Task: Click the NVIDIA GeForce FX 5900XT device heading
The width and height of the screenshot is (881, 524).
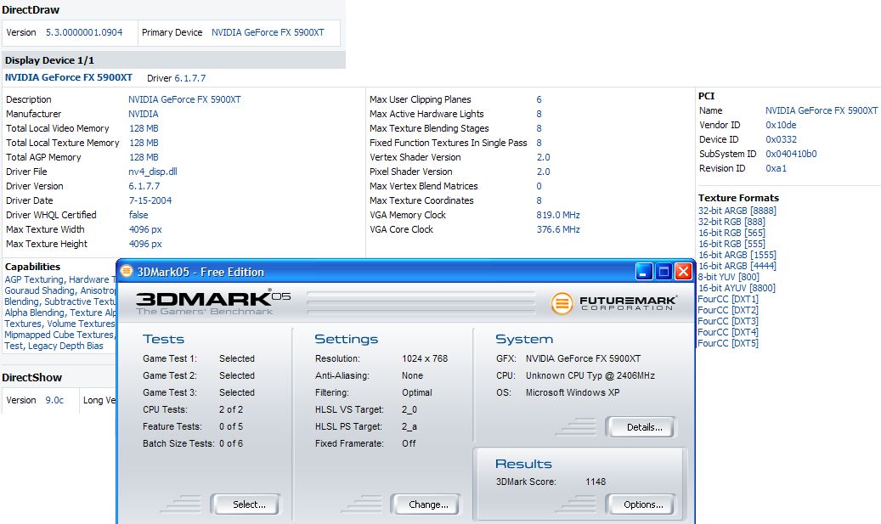Action: [69, 77]
